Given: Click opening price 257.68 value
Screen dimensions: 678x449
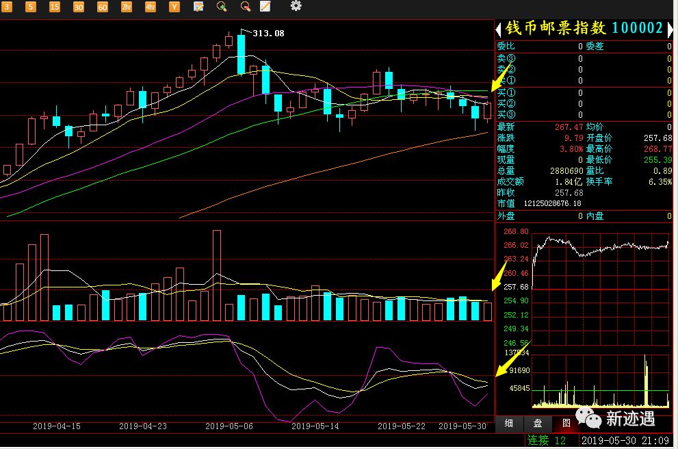Looking at the screenshot, I should pos(657,138).
